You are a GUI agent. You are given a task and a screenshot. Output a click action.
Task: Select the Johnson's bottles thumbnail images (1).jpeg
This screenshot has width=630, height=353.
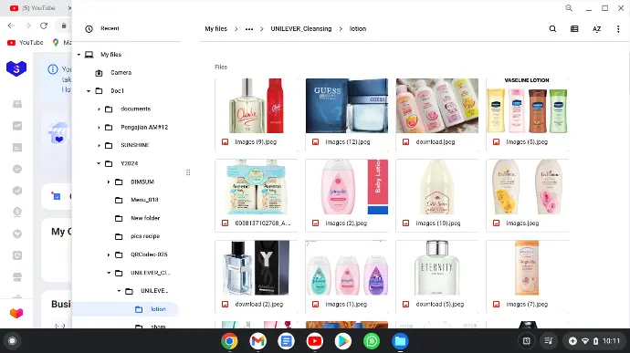pyautogui.click(x=347, y=268)
